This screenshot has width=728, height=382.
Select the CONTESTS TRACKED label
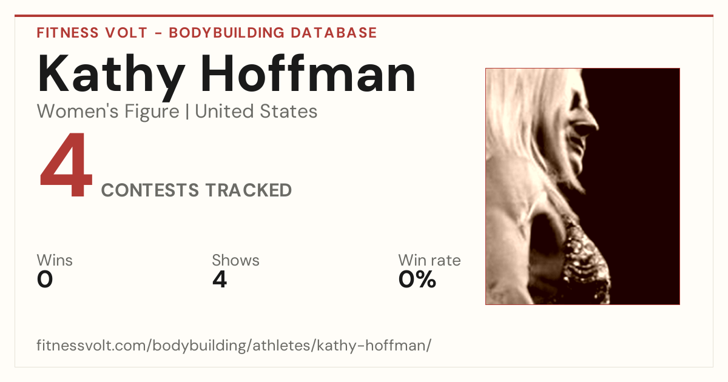pyautogui.click(x=197, y=190)
